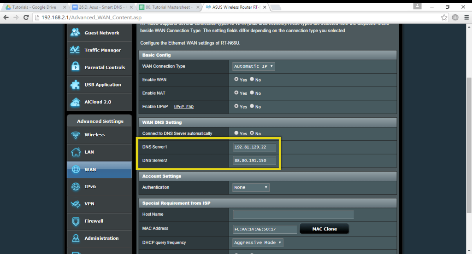The width and height of the screenshot is (472, 254).
Task: Click the page vertical scrollbar
Action: 469,144
